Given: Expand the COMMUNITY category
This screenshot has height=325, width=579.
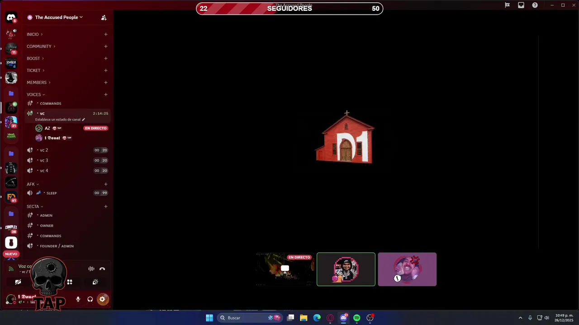Looking at the screenshot, I should click(x=41, y=46).
